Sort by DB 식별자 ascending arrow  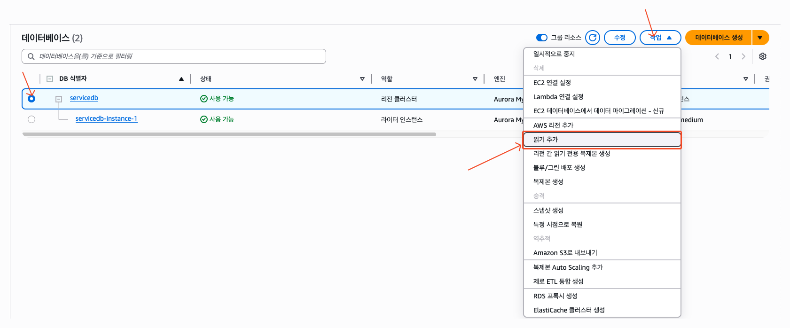[181, 79]
